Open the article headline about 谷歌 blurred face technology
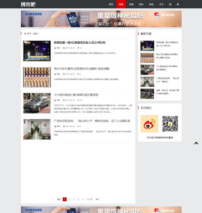Viewport: 202px width, 213px height. [x=82, y=69]
